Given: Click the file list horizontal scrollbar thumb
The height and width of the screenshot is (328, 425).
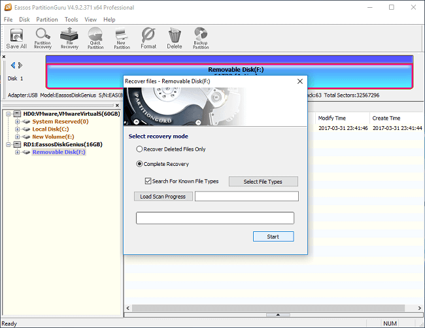Looking at the screenshot, I should (268, 308).
